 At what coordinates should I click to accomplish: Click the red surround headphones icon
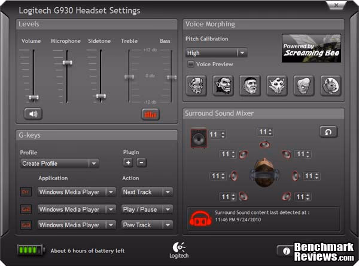pyautogui.click(x=200, y=218)
